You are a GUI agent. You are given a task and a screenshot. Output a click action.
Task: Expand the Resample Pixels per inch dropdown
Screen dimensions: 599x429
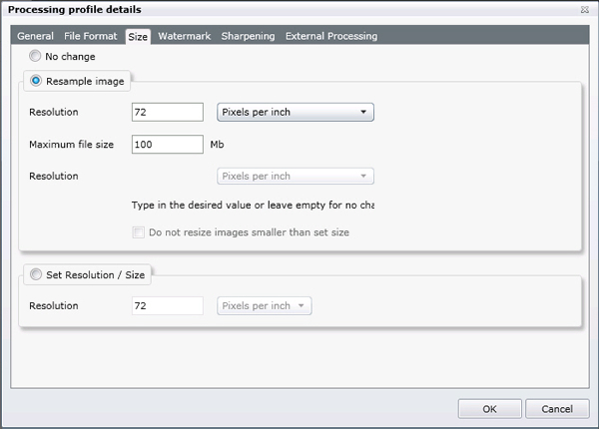295,112
